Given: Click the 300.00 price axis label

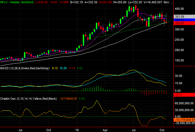Looking at the screenshot, I should click(179, 29).
